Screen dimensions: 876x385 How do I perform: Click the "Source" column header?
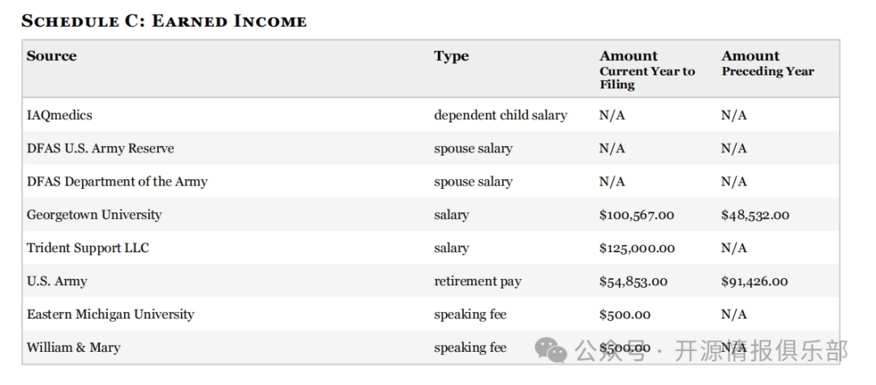[x=51, y=56]
